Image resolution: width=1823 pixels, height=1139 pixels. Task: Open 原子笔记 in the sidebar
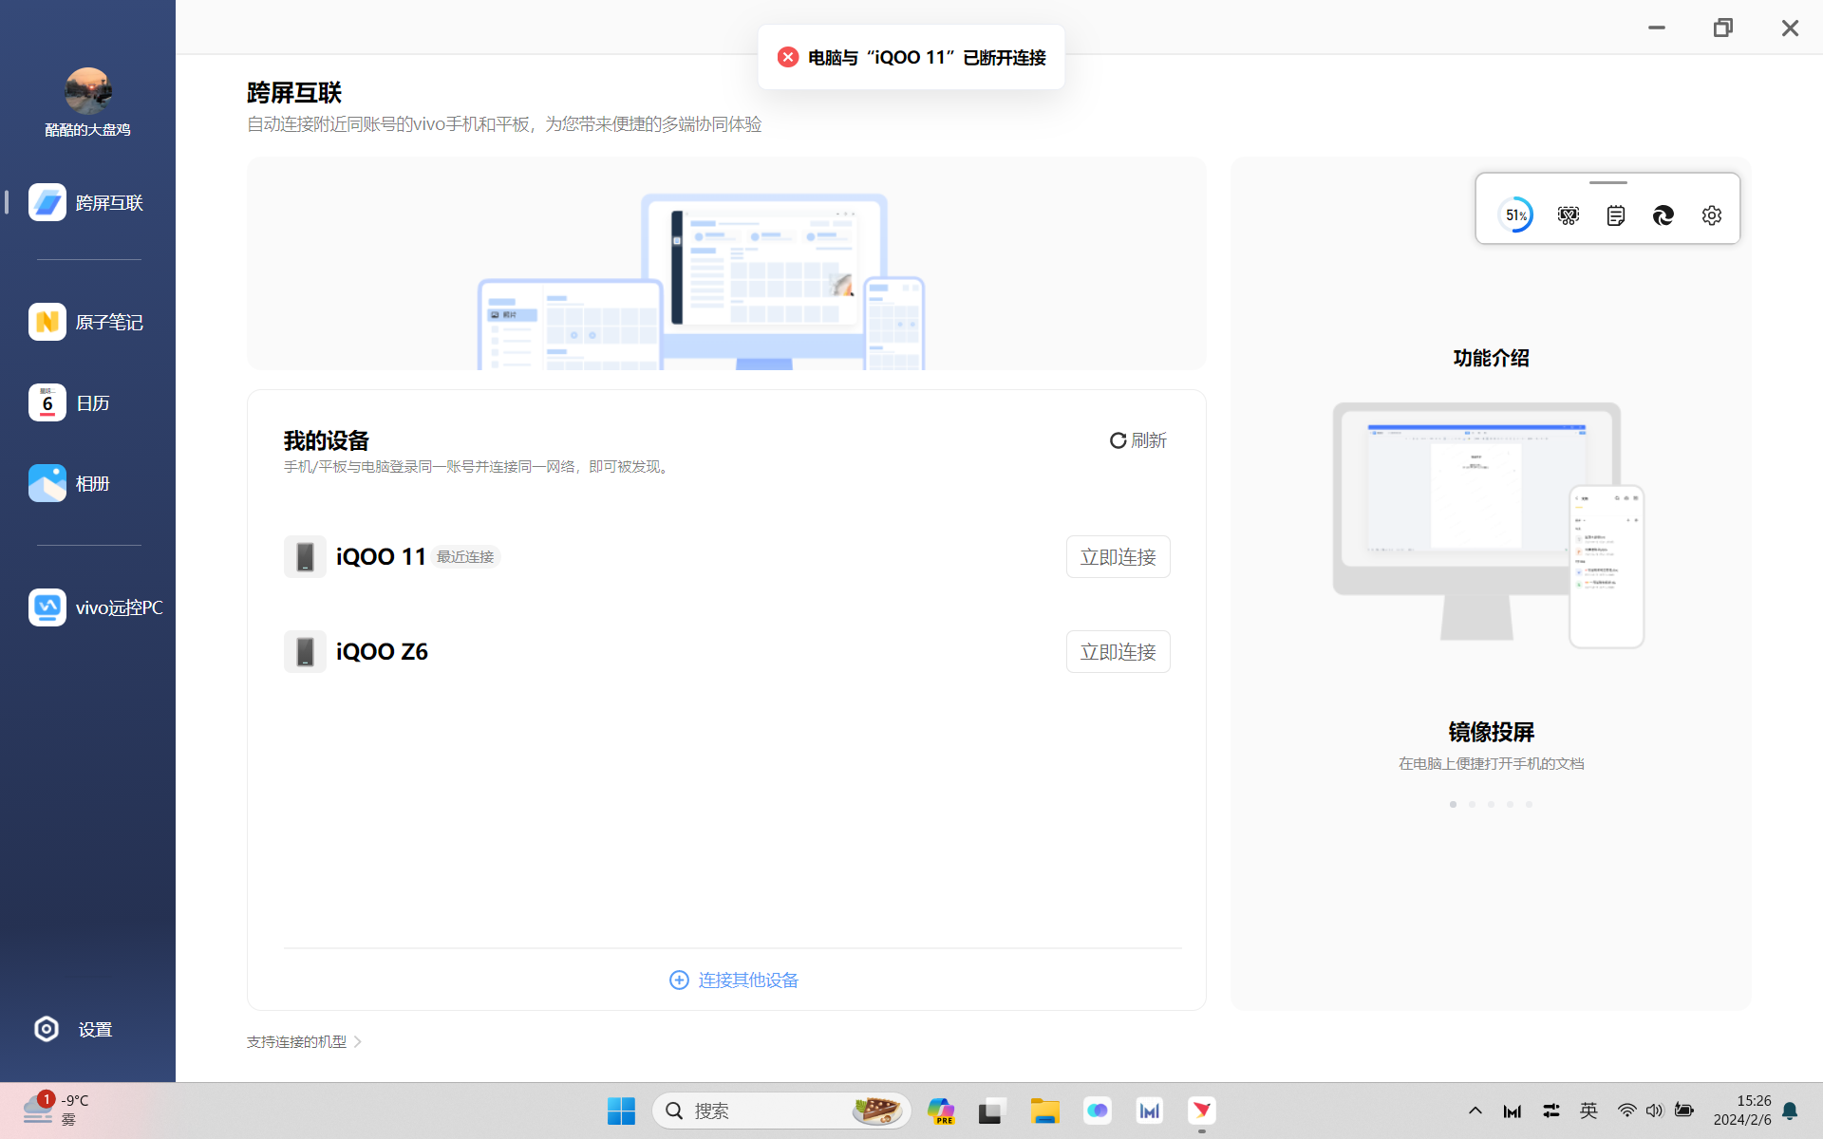[x=87, y=322]
